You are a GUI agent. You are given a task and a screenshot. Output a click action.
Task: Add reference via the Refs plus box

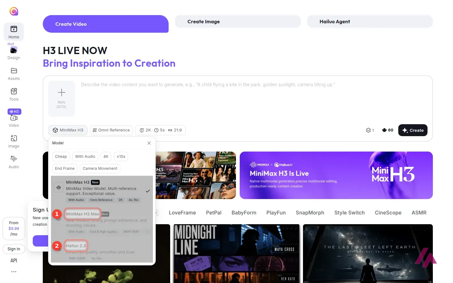point(62,99)
